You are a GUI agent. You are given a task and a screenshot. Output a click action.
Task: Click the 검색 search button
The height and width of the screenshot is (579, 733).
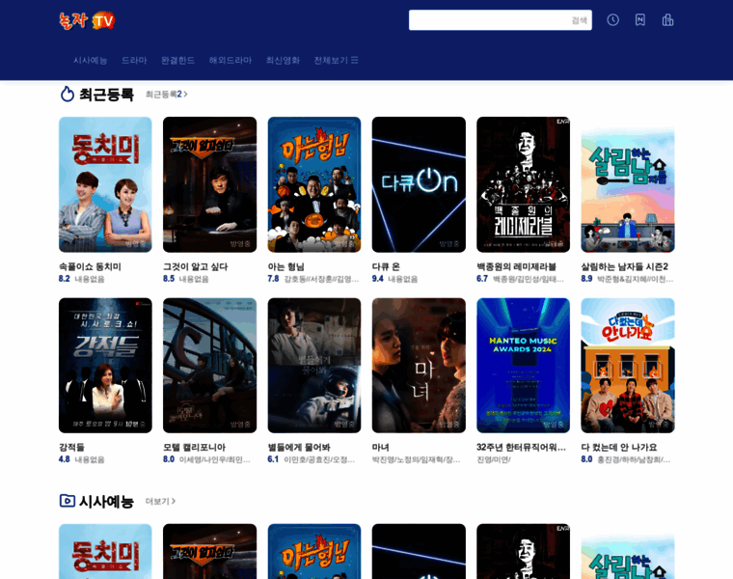coord(580,20)
